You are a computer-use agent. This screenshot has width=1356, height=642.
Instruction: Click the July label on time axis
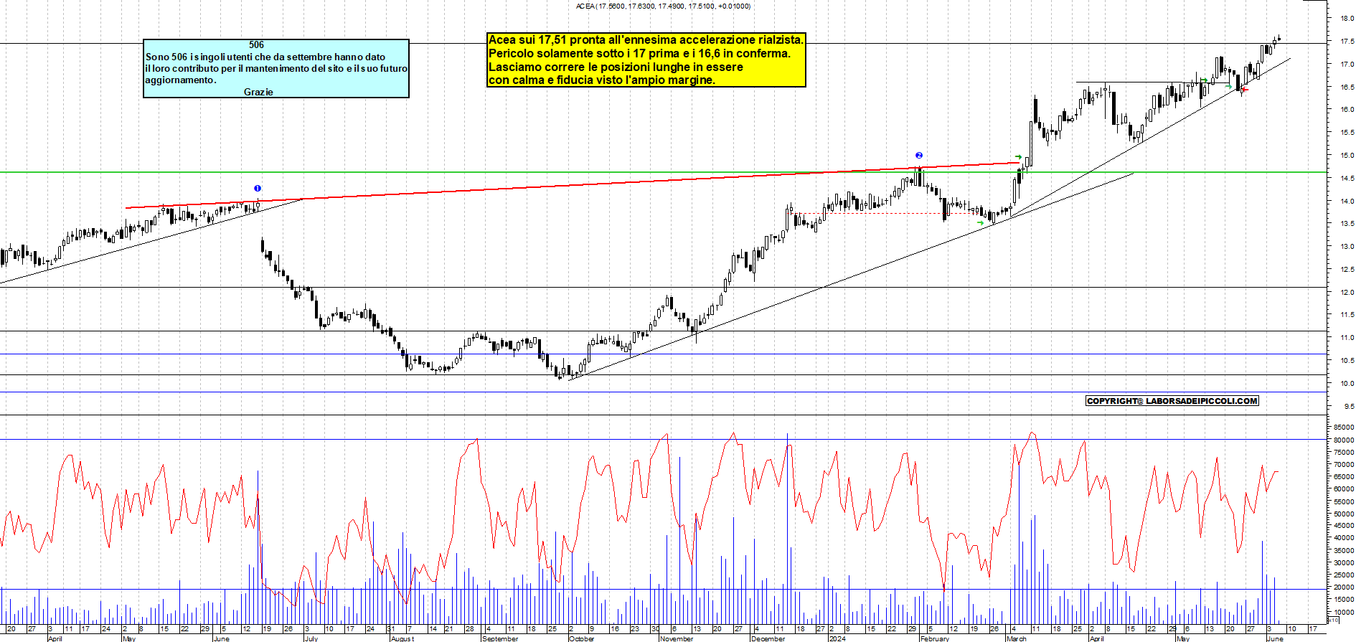311,638
